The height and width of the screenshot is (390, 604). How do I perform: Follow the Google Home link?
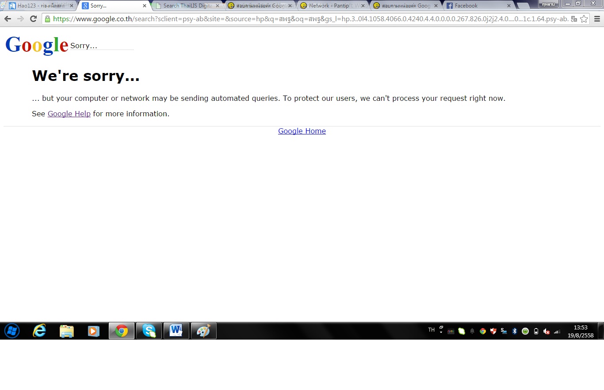pos(302,131)
